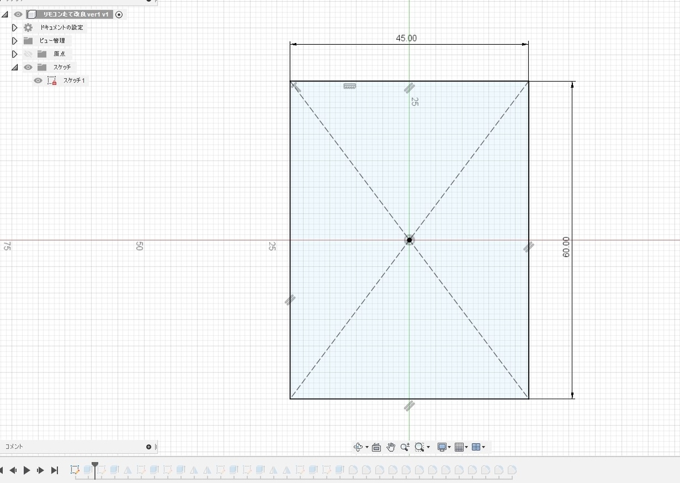Select the last feature icon in timeline
Screen dimensions: 680x483
coord(512,470)
